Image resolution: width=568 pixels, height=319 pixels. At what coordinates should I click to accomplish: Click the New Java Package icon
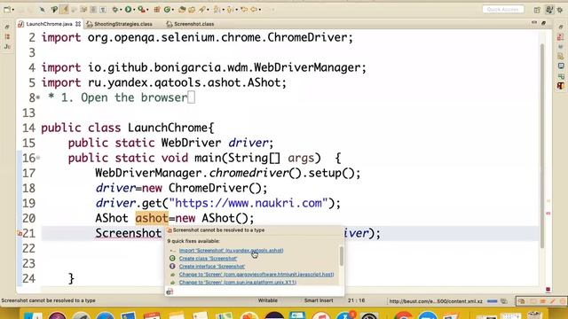pyautogui.click(x=157, y=10)
